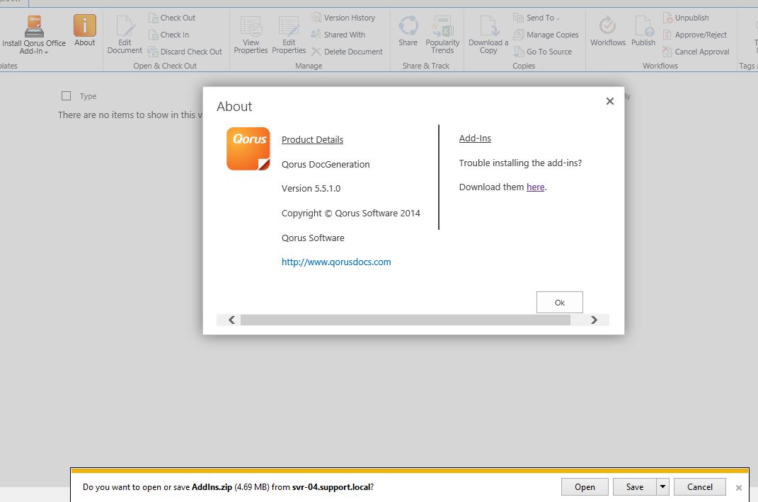The image size is (758, 502).
Task: Click the 'Version 5.5.1.0' text
Action: (x=311, y=189)
